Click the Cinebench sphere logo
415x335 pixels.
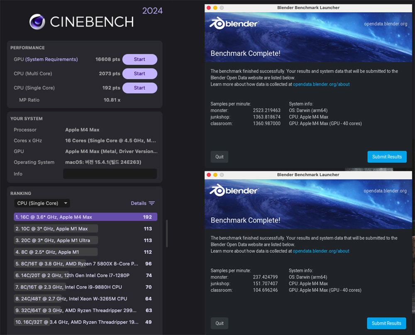[x=37, y=22]
